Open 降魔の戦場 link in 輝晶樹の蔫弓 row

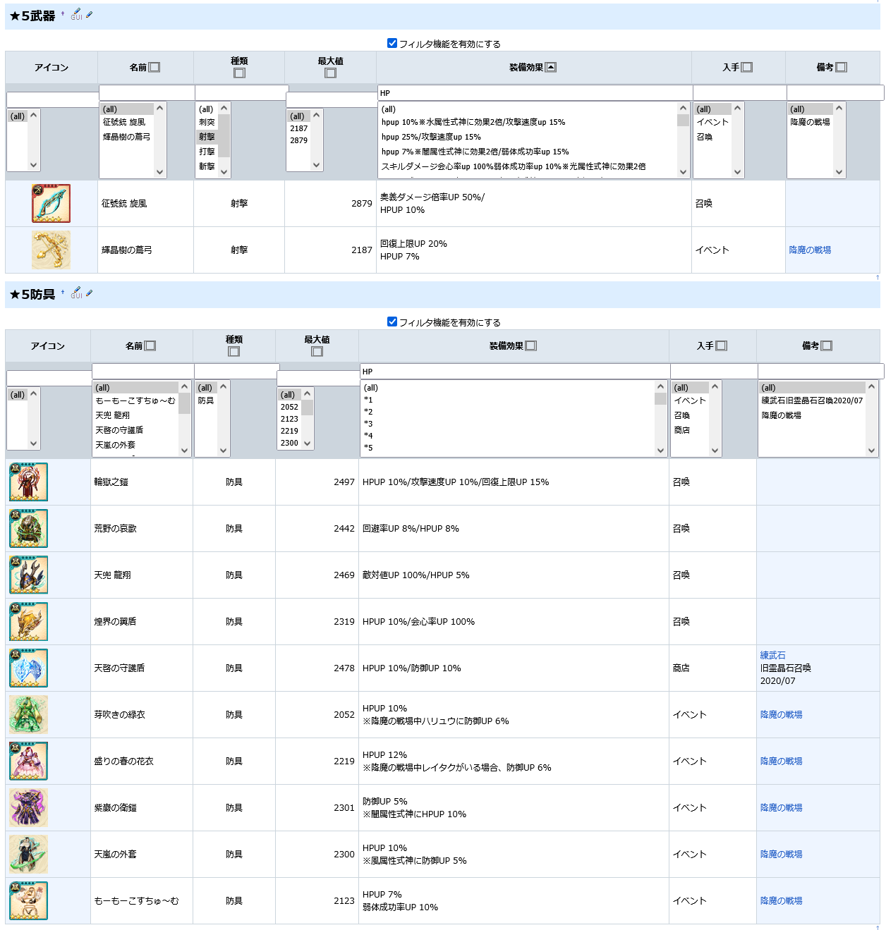click(810, 250)
